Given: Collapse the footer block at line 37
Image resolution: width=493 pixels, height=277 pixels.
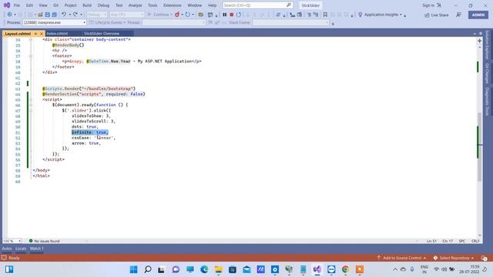Looking at the screenshot, I should click(x=31, y=56).
